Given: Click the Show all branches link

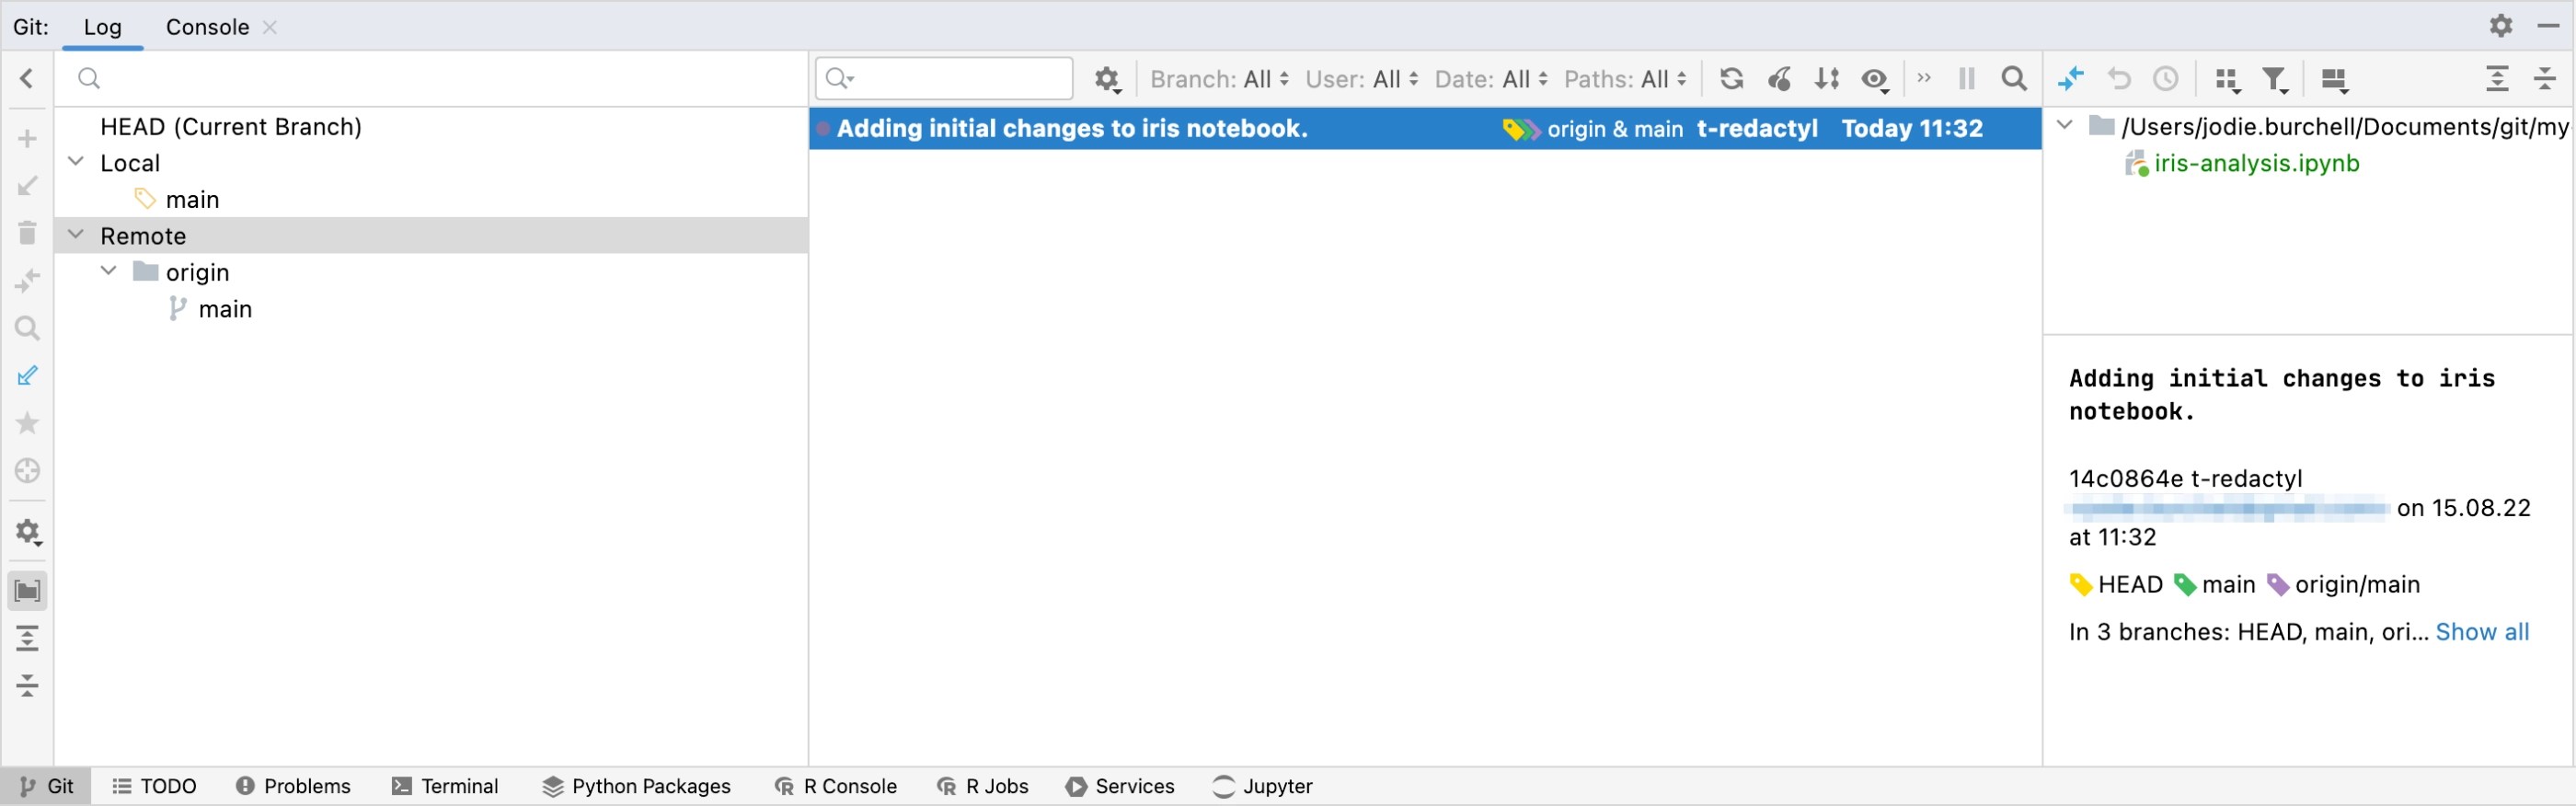Looking at the screenshot, I should point(2484,631).
